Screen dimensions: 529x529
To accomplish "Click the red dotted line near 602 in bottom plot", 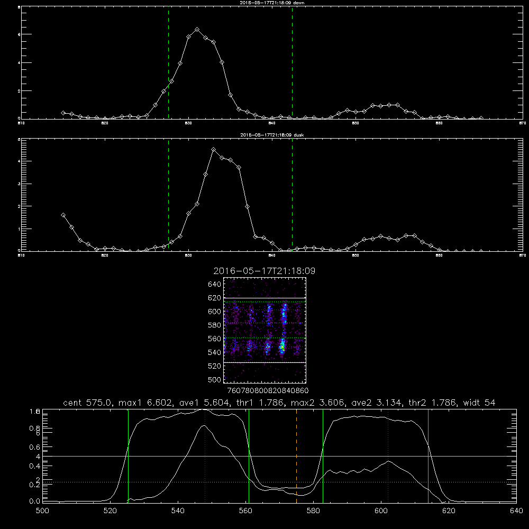I will tap(388, 456).
